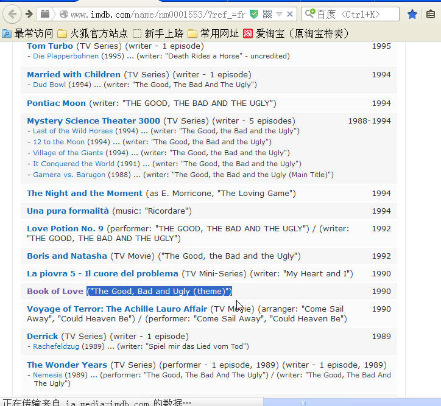Open Voyage of Terror: The Achille Lauro Affair link

(x=117, y=309)
